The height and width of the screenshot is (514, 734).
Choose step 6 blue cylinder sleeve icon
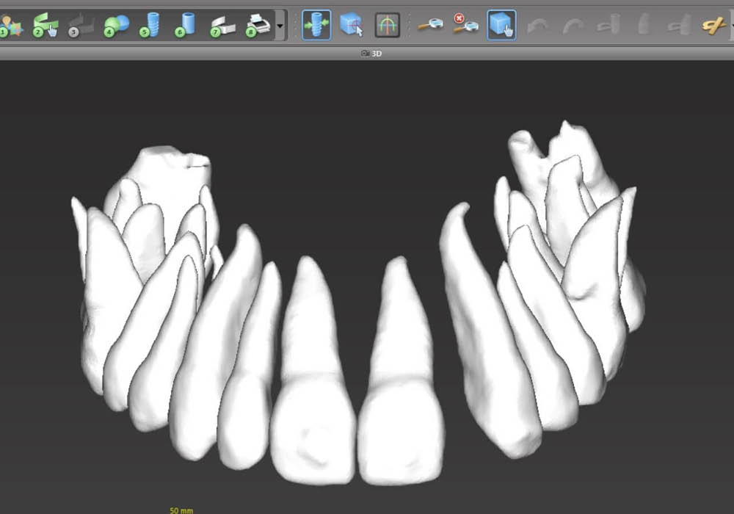click(x=186, y=26)
